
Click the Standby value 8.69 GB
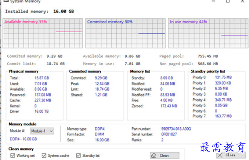166,78
